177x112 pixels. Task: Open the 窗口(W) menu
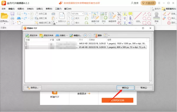point(68,9)
